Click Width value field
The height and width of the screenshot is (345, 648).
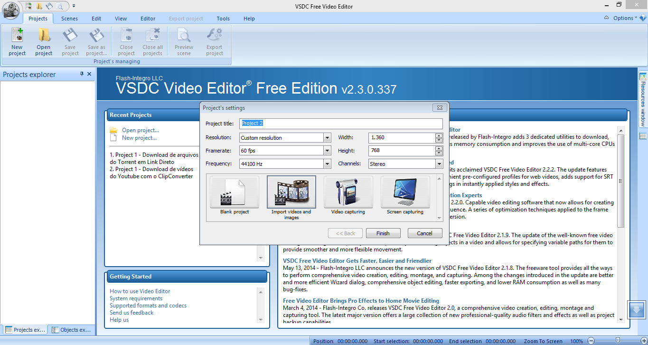coord(402,138)
